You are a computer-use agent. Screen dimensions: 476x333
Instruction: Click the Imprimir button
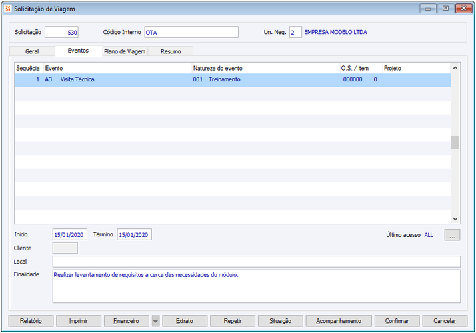click(79, 321)
